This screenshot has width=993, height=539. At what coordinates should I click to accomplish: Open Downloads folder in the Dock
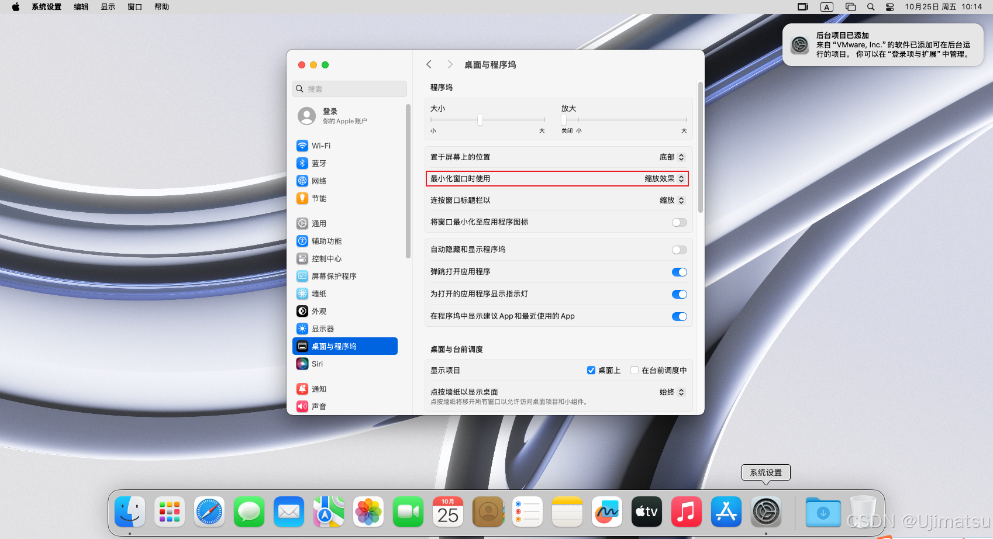pyautogui.click(x=823, y=512)
